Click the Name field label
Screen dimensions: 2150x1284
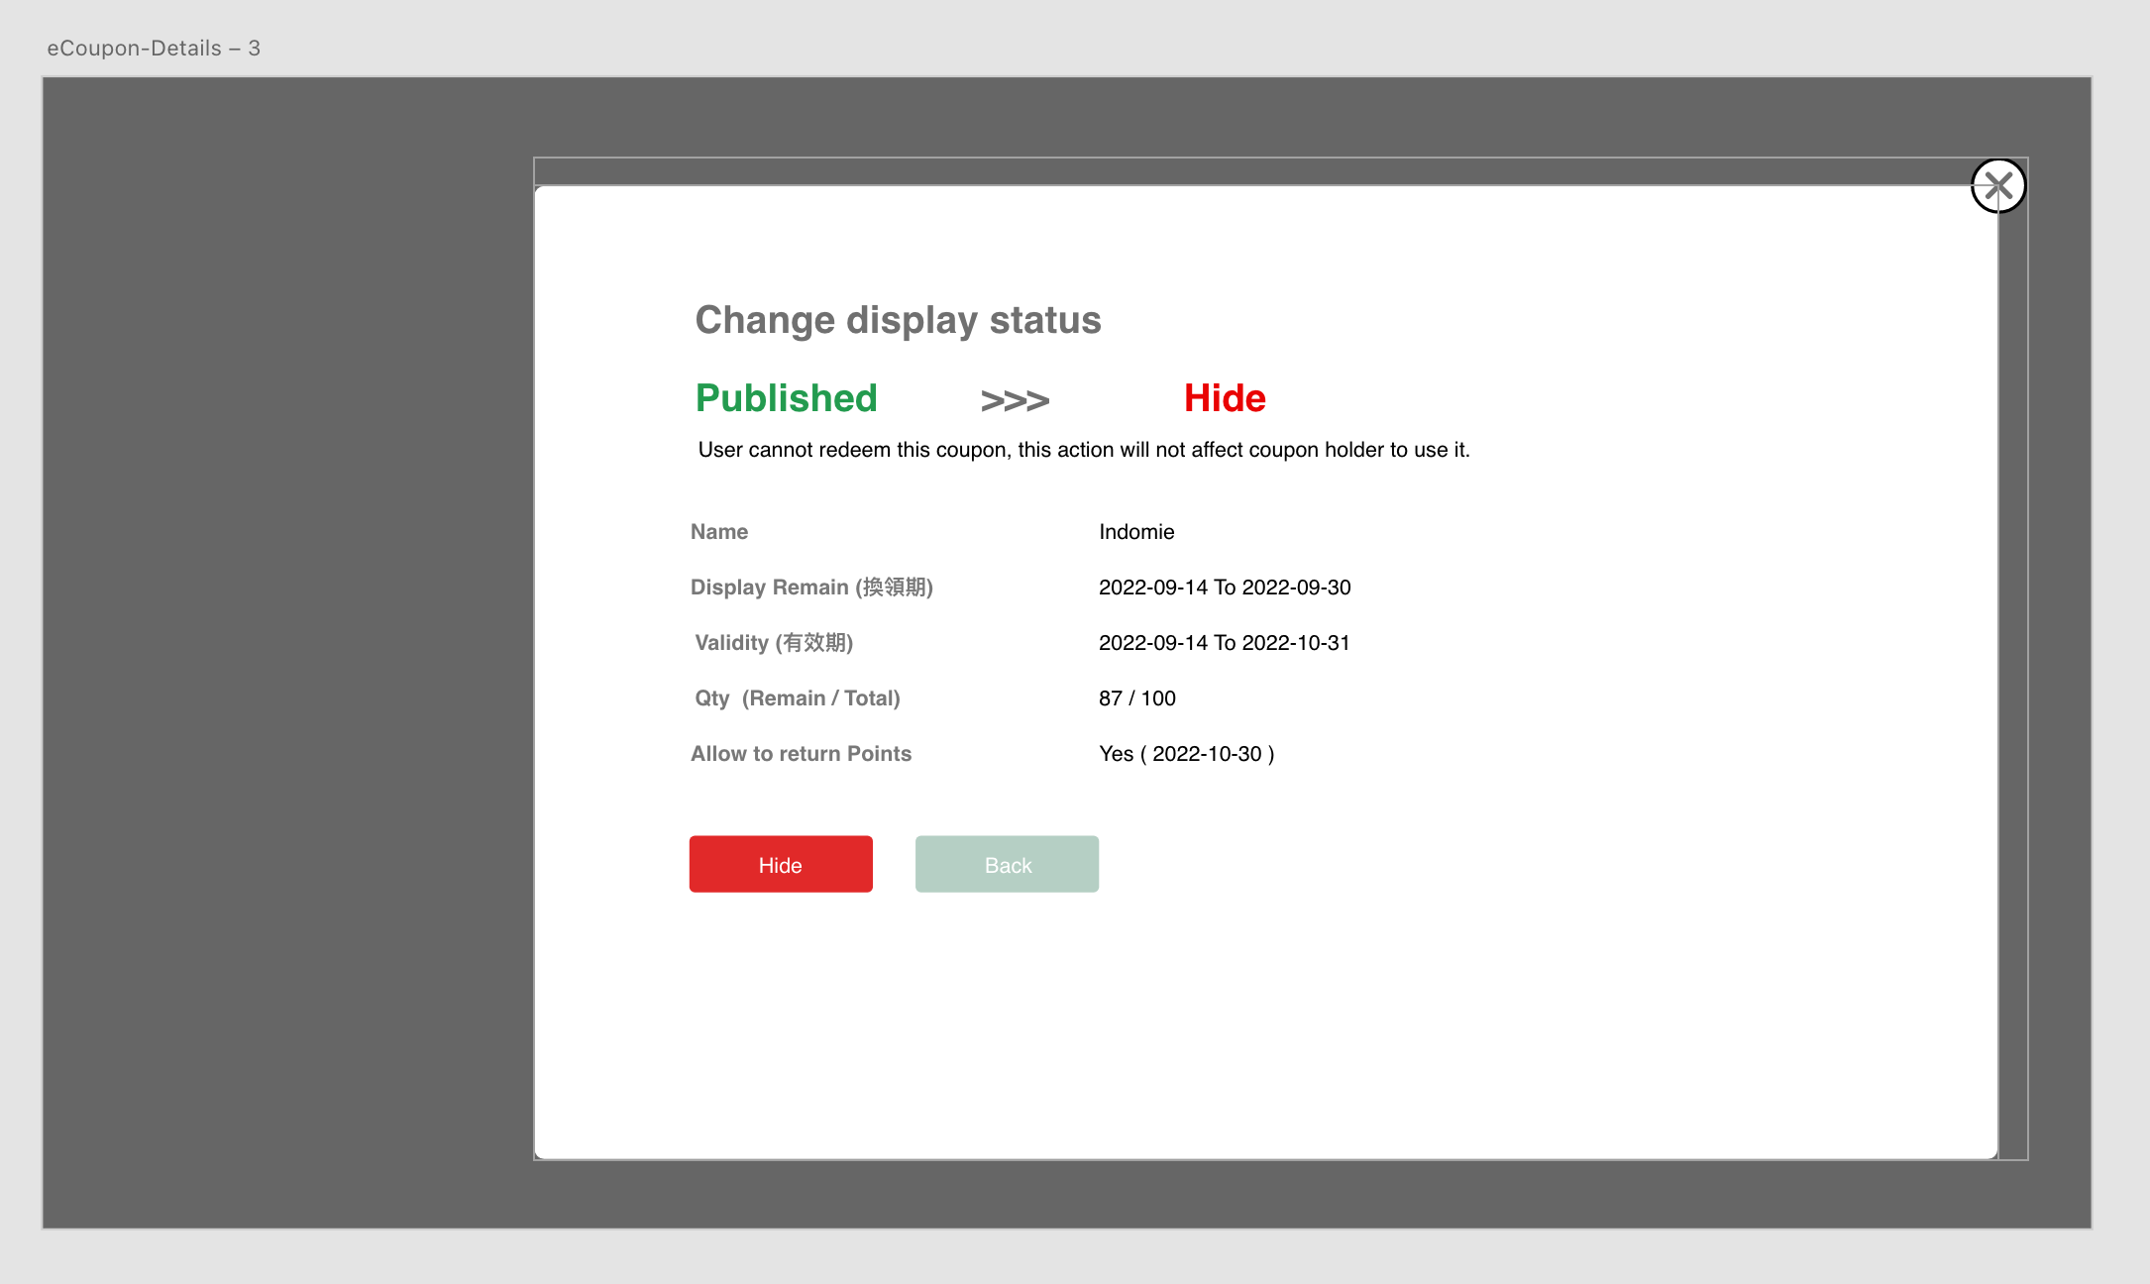click(718, 532)
